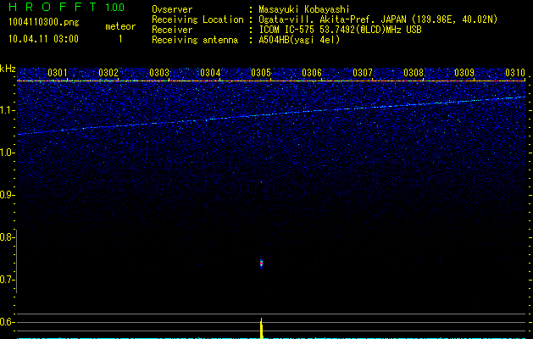The image size is (533, 339).
Task: Click the 0310 time marker
Action: pos(515,73)
